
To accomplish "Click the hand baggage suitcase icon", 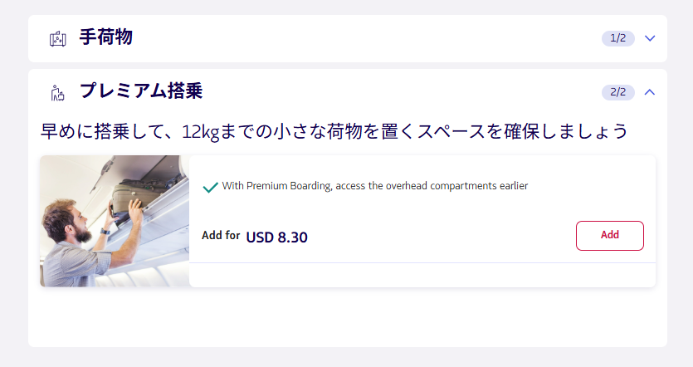I will 57,39.
